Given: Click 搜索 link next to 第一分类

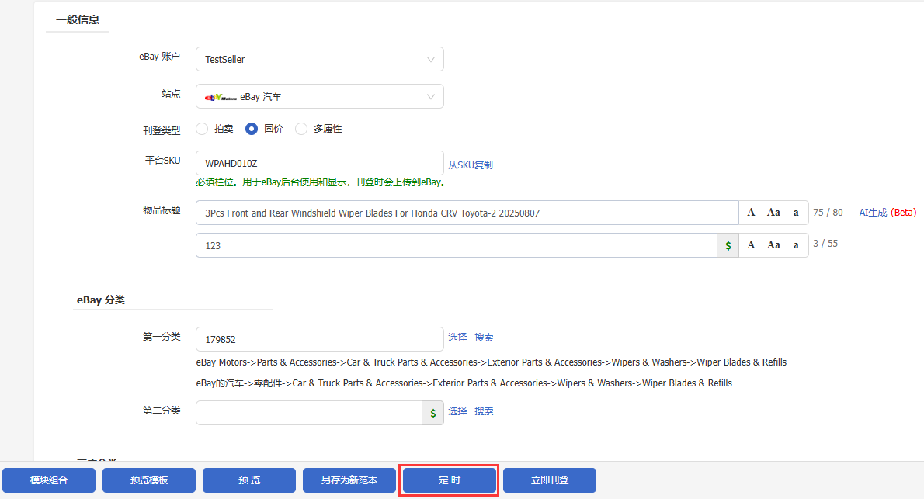Looking at the screenshot, I should click(x=484, y=338).
